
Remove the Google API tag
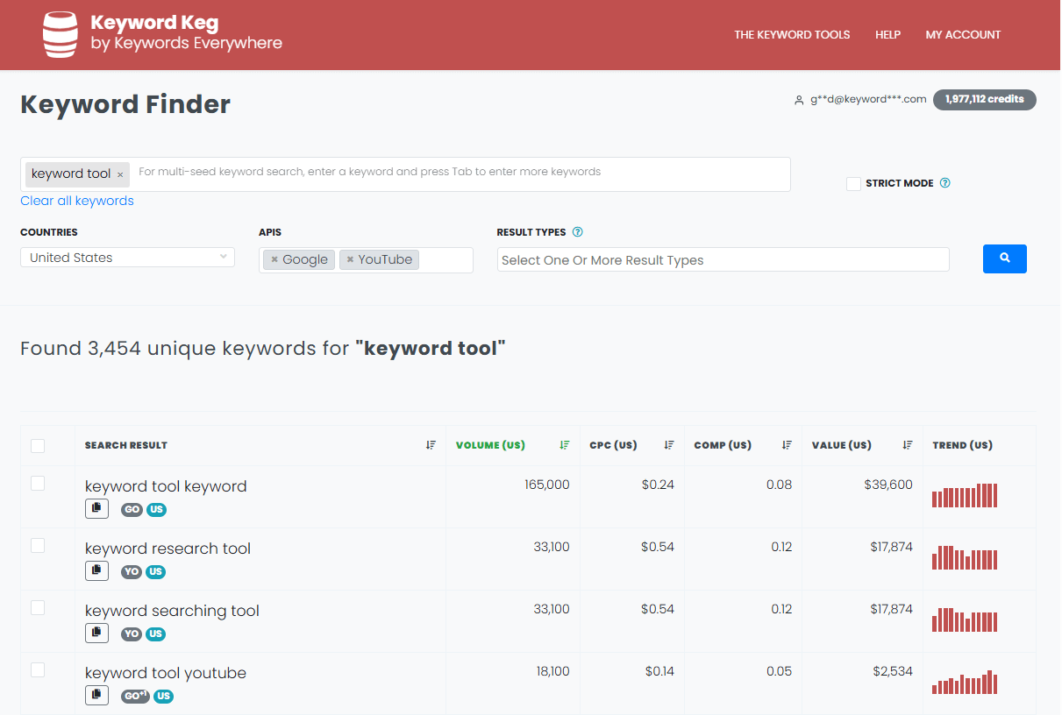[x=274, y=259]
